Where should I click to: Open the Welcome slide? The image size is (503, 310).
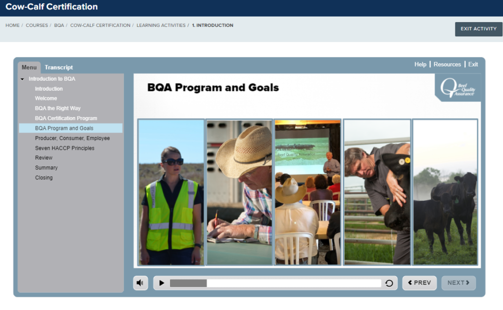46,98
